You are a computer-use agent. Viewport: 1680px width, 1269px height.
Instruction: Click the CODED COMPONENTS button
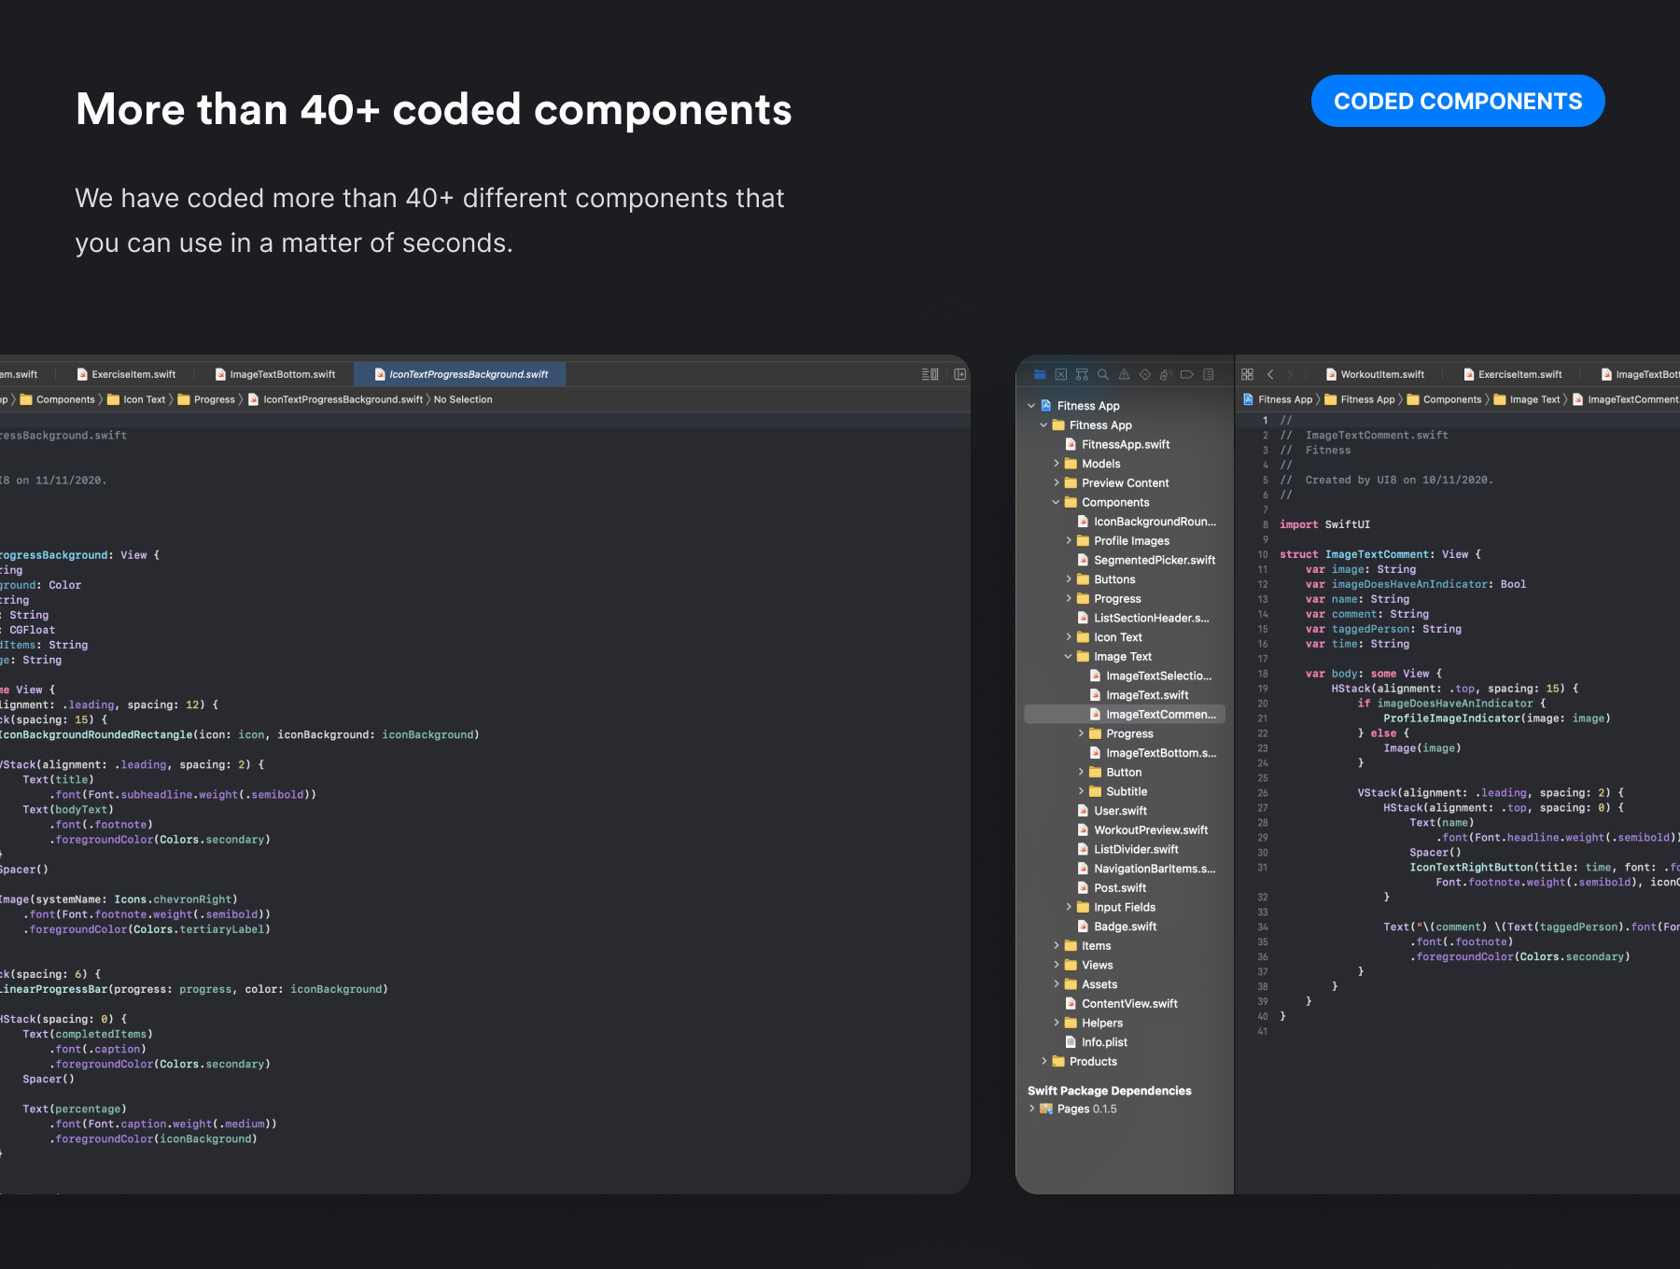click(x=1457, y=101)
